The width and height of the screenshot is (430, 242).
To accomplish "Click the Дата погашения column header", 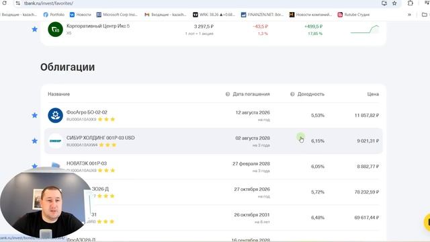I will click(251, 94).
